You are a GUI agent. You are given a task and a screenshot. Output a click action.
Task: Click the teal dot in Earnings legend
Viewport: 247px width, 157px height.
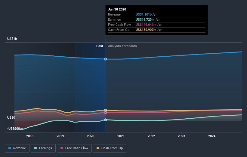tap(36, 148)
